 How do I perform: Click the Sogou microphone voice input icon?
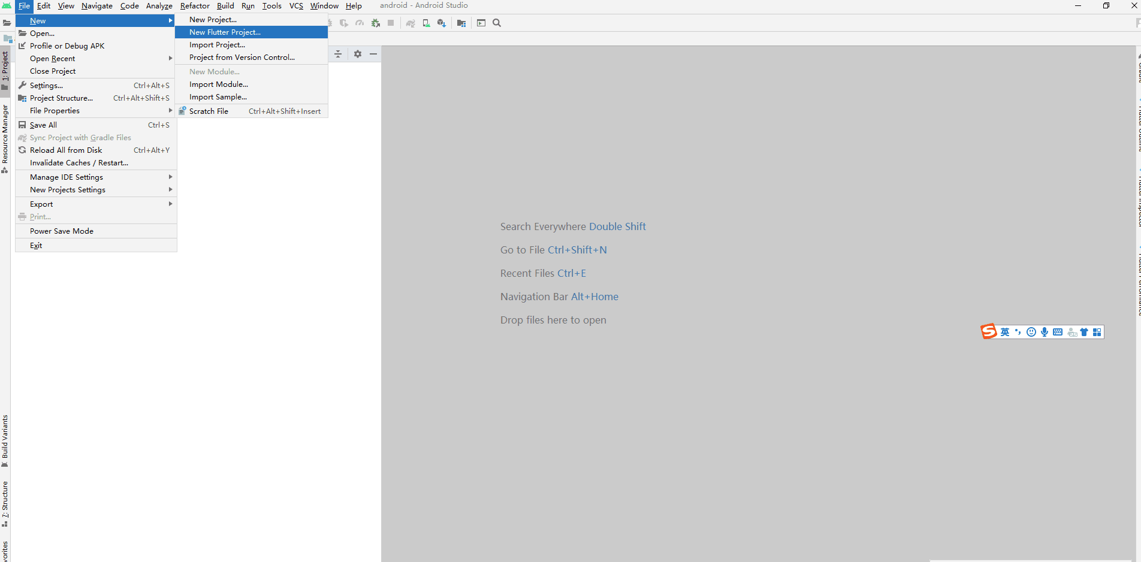coord(1045,332)
